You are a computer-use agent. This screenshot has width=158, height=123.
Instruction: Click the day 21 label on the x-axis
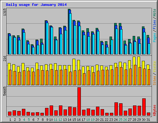[102, 120]
